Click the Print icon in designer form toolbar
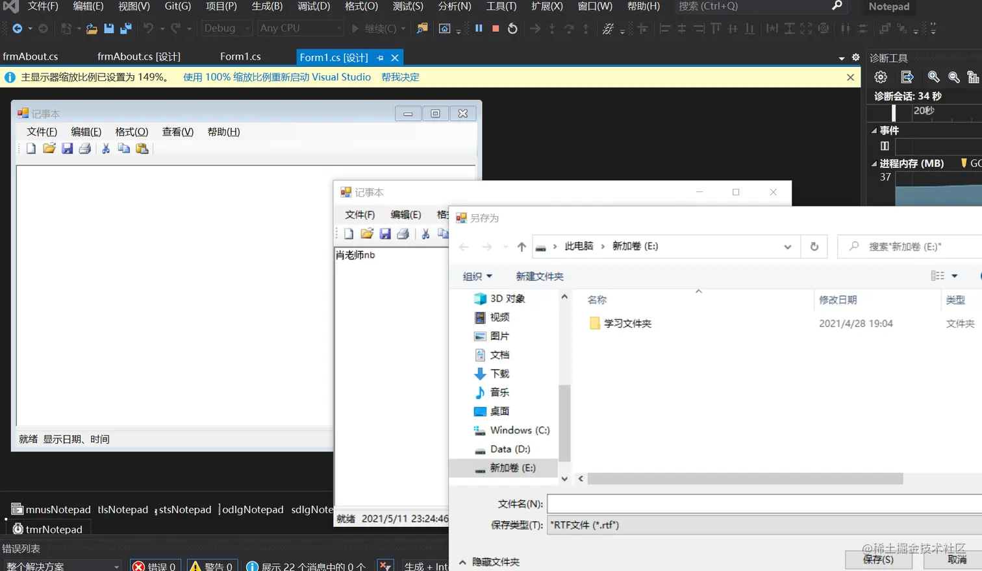 point(85,149)
